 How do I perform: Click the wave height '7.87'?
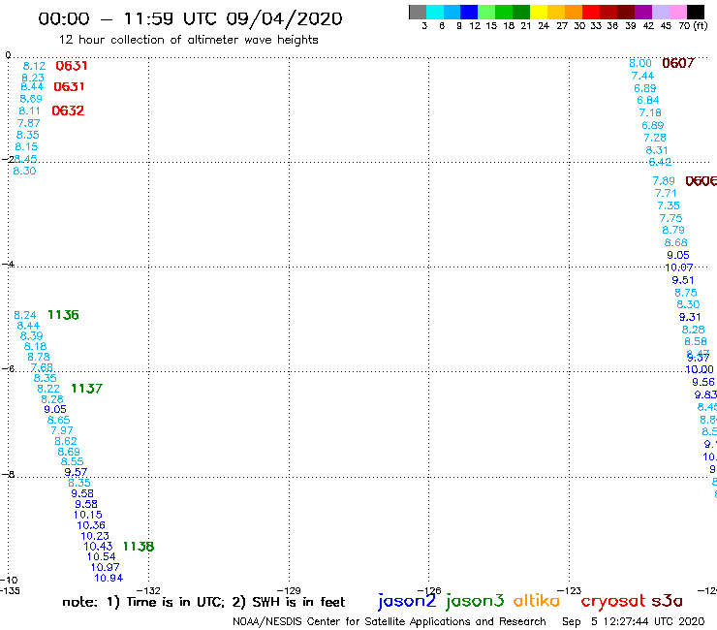click(x=28, y=123)
